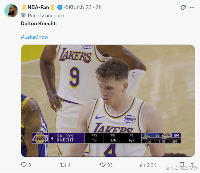Image resolution: width=200 pixels, height=173 pixels.
Task: Click the 2.9K views count
Action: coord(151,165)
